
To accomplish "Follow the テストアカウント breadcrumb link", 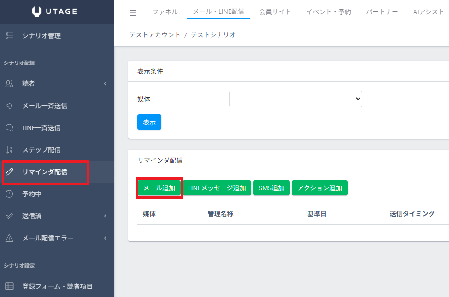I will coord(155,35).
